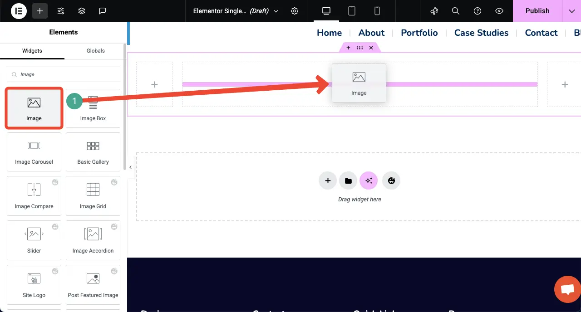581x312 pixels.
Task: Switch to tablet view mode
Action: (x=351, y=11)
